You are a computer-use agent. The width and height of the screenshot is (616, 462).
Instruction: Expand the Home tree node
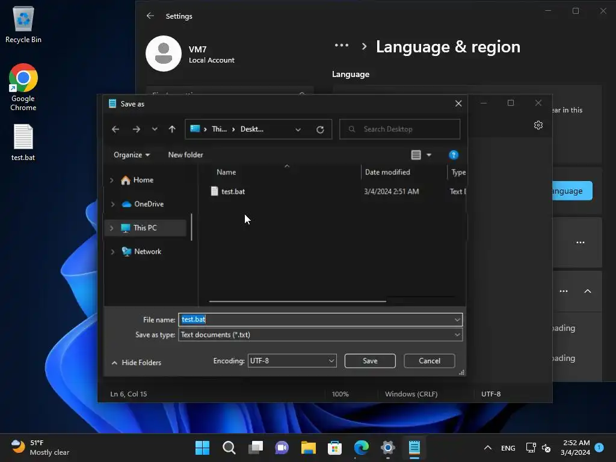tap(112, 180)
